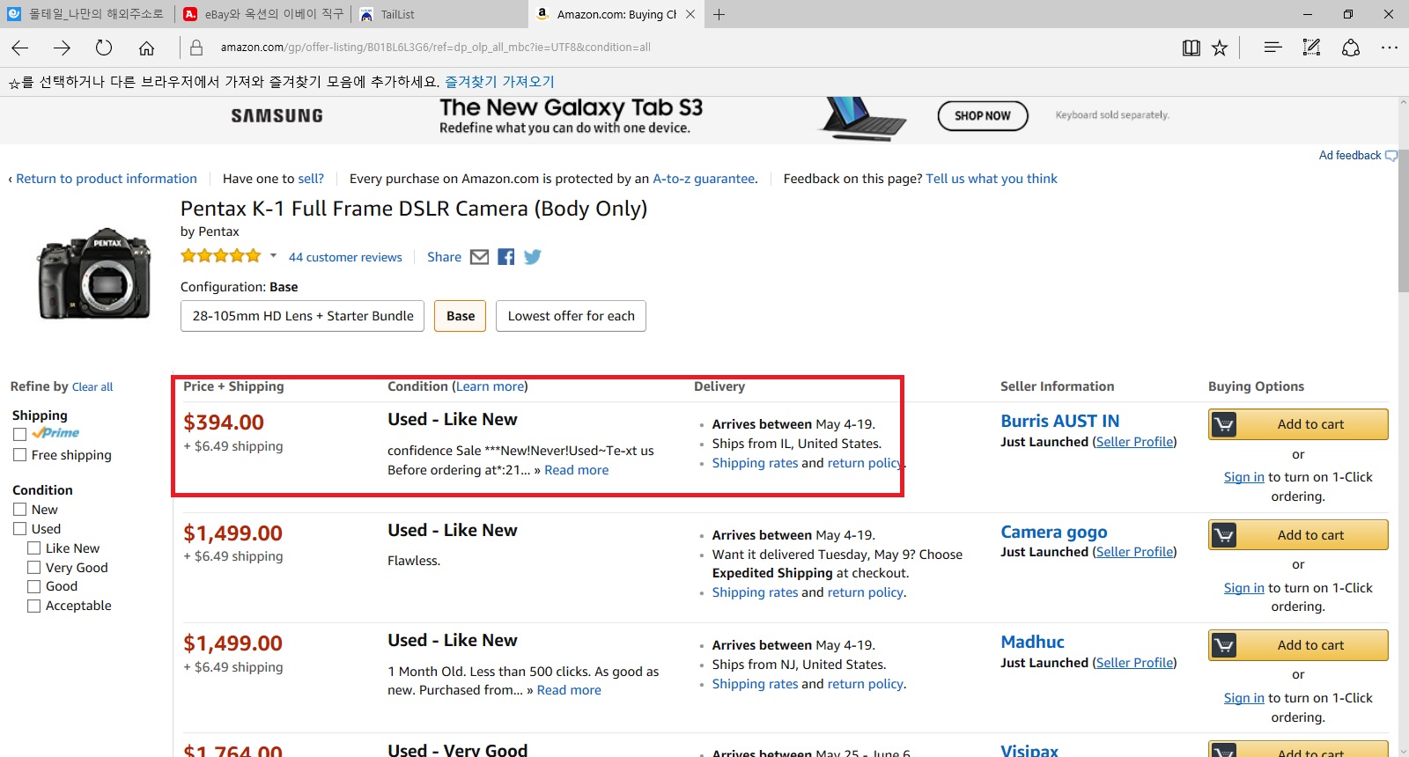
Task: Click Shipping rates link for Camera gogo
Action: click(x=755, y=592)
